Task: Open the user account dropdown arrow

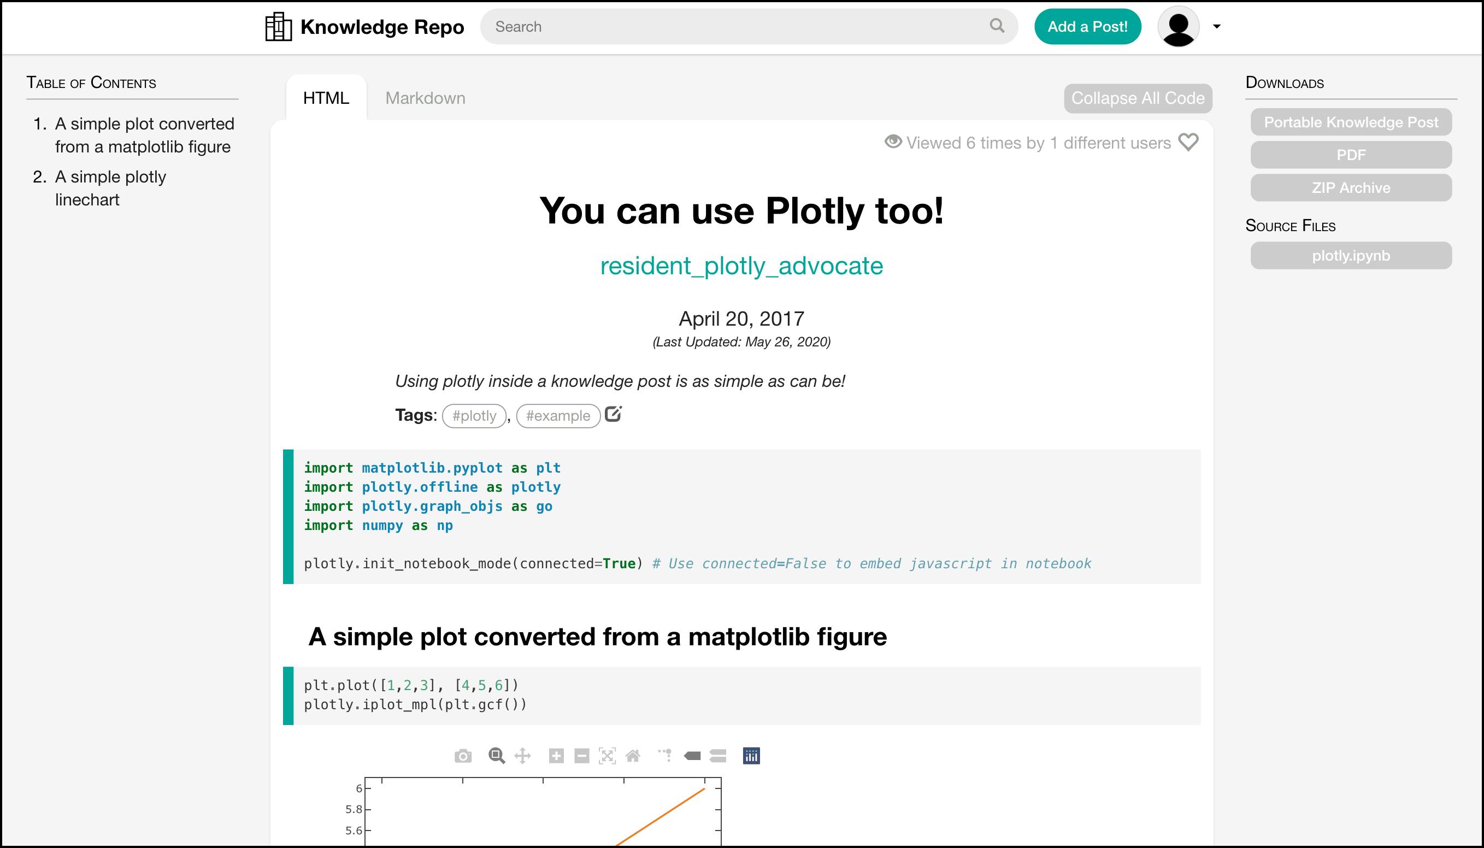Action: [x=1217, y=26]
